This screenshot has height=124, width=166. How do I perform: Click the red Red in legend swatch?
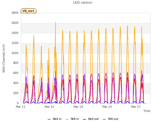tap(49, 119)
